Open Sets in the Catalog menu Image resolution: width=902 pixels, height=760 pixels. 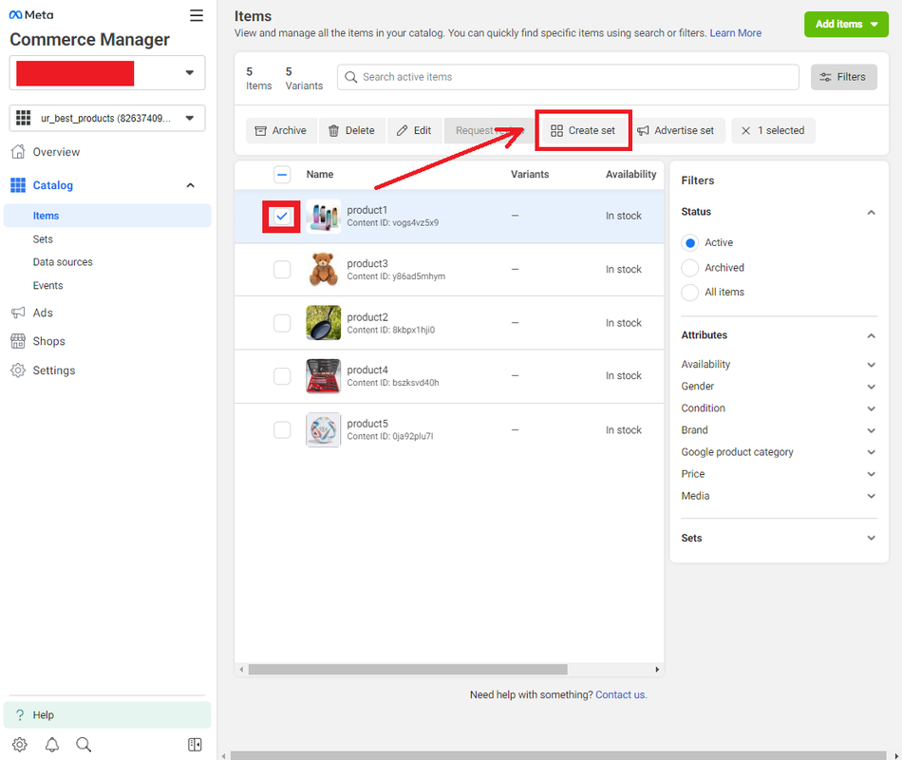pyautogui.click(x=43, y=239)
